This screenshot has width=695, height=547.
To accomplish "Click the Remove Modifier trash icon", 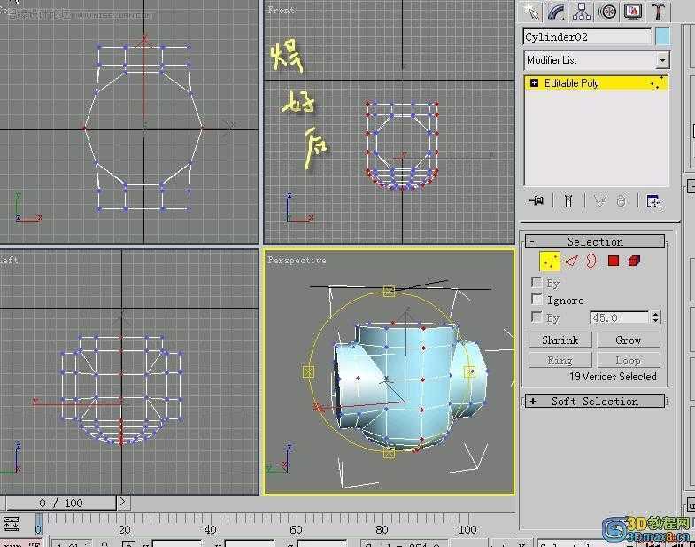I will pyautogui.click(x=622, y=202).
